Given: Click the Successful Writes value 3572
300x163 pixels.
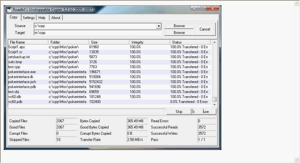Looking at the screenshot, I should point(207,133).
